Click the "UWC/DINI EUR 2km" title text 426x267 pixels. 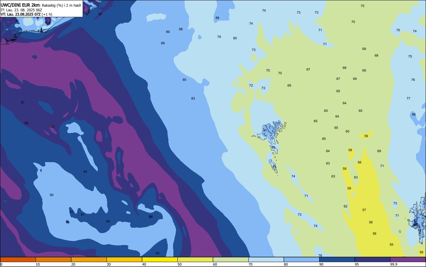click(20, 5)
